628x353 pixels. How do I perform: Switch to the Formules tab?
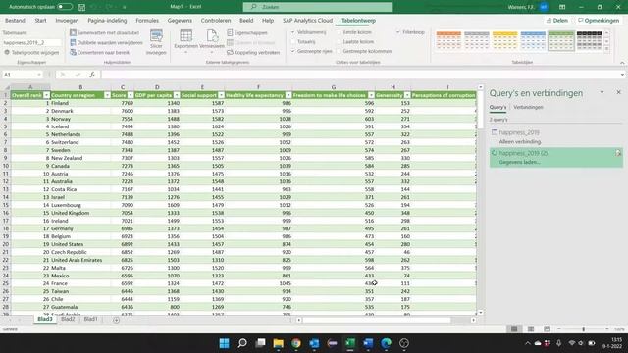147,20
